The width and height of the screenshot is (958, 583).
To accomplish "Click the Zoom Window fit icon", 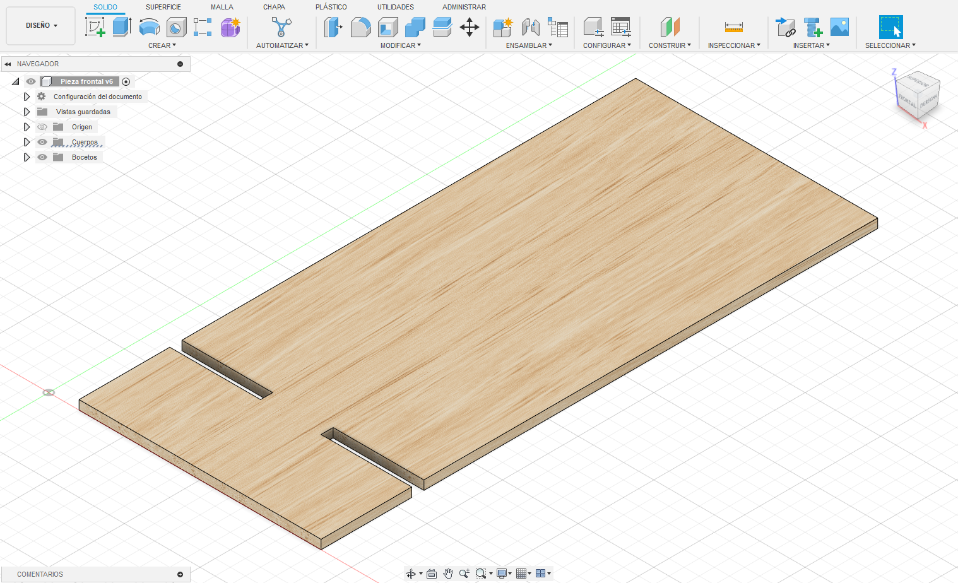I will tap(481, 574).
